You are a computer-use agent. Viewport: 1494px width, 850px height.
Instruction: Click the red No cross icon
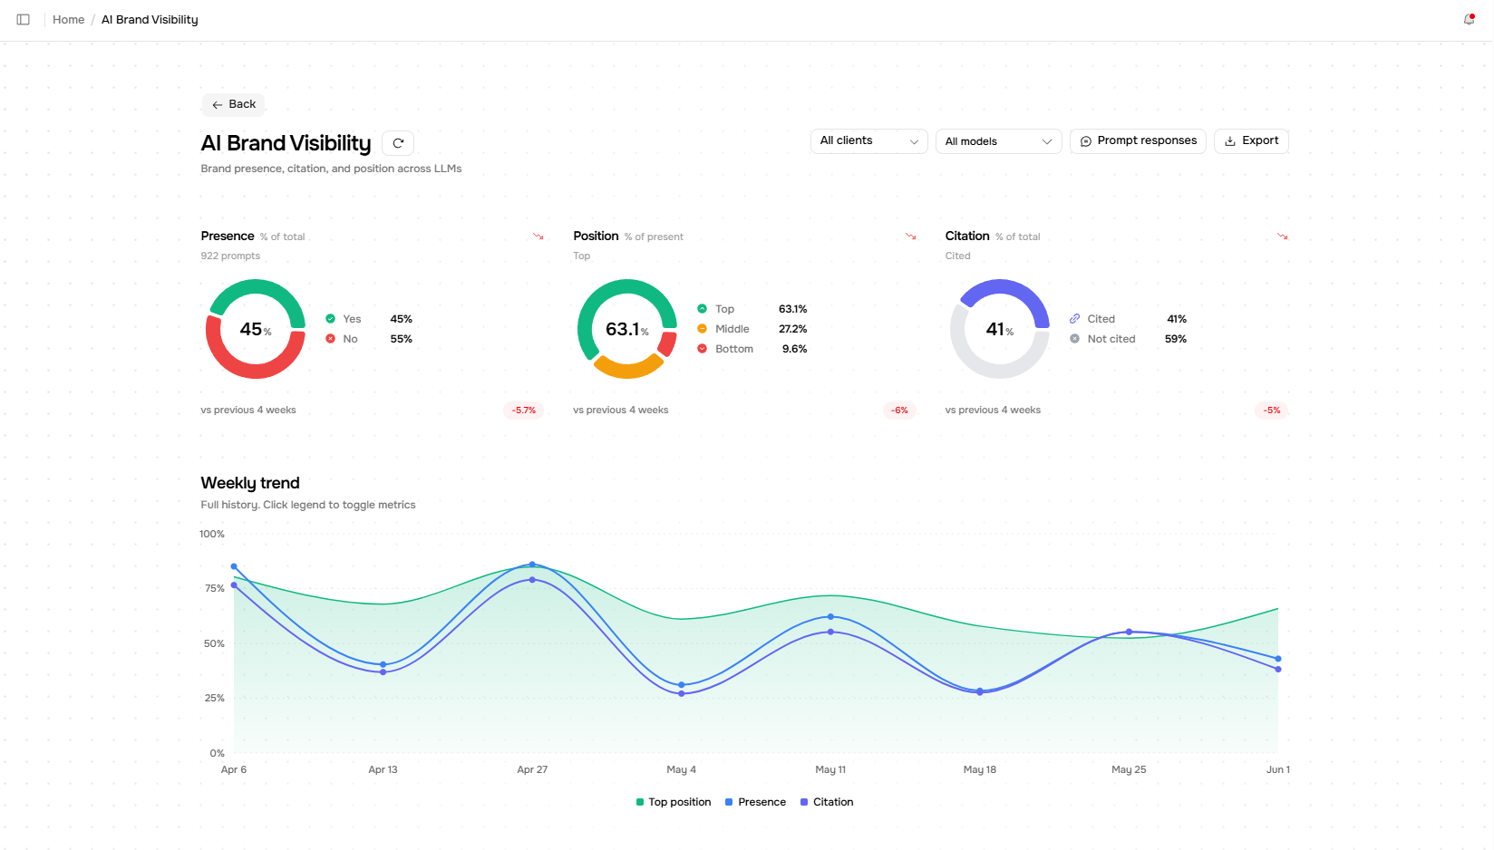coord(330,339)
